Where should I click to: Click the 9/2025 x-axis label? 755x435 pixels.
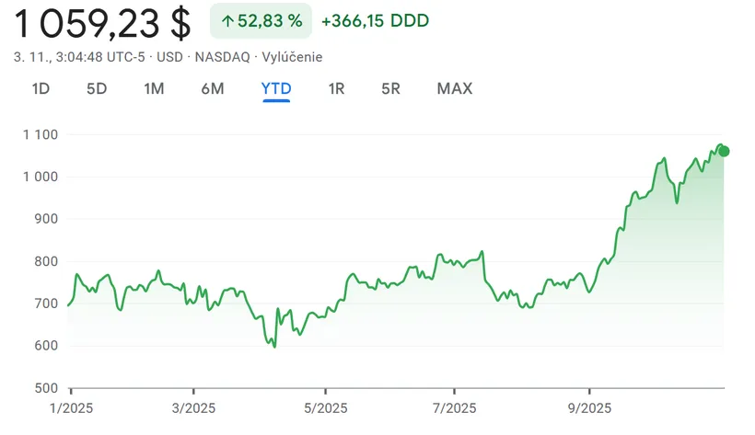click(590, 407)
